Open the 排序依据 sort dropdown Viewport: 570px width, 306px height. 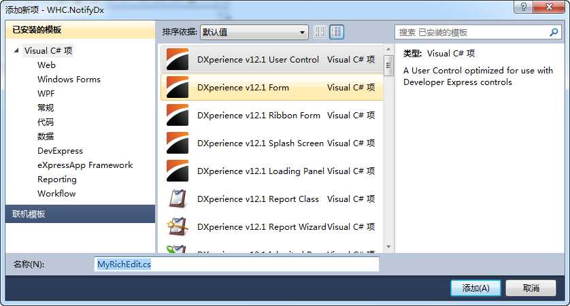coord(254,33)
